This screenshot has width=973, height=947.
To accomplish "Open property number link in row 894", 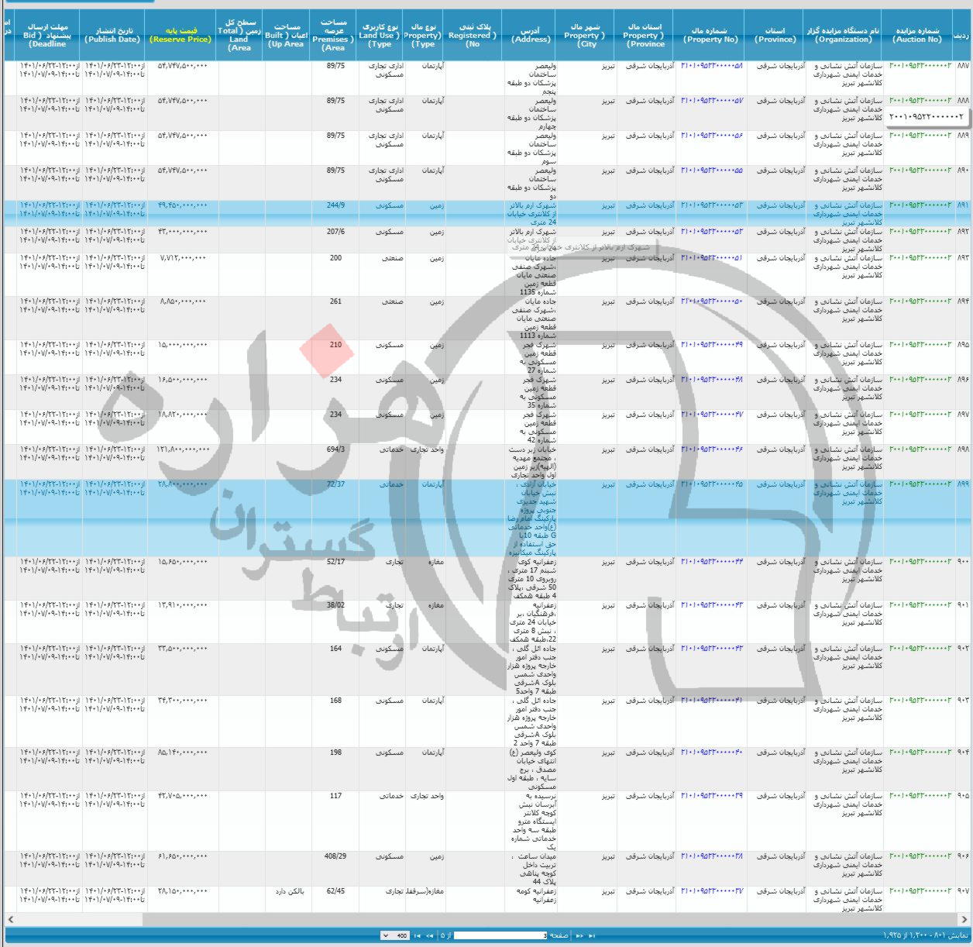I will (x=711, y=301).
